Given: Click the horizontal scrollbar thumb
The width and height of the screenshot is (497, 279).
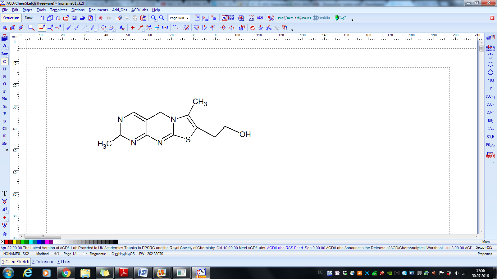Looking at the screenshot, I should click(x=43, y=236).
